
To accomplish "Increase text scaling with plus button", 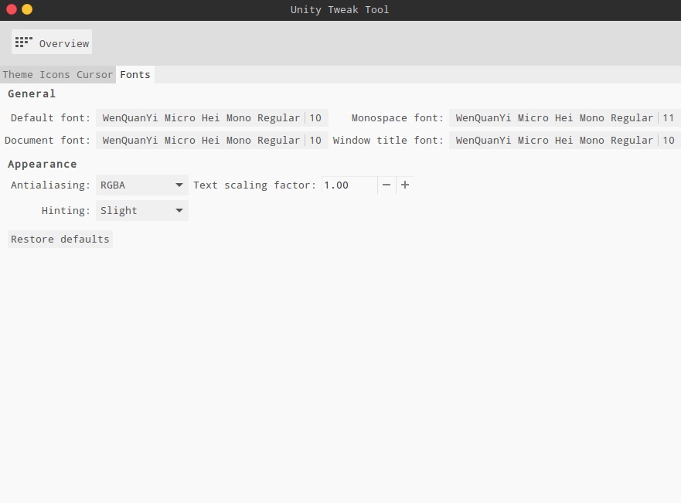I will [x=405, y=185].
